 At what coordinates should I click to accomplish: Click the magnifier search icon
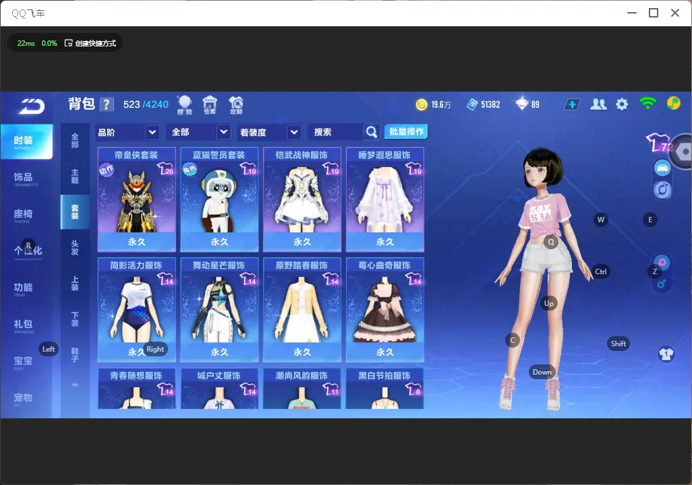pos(372,132)
